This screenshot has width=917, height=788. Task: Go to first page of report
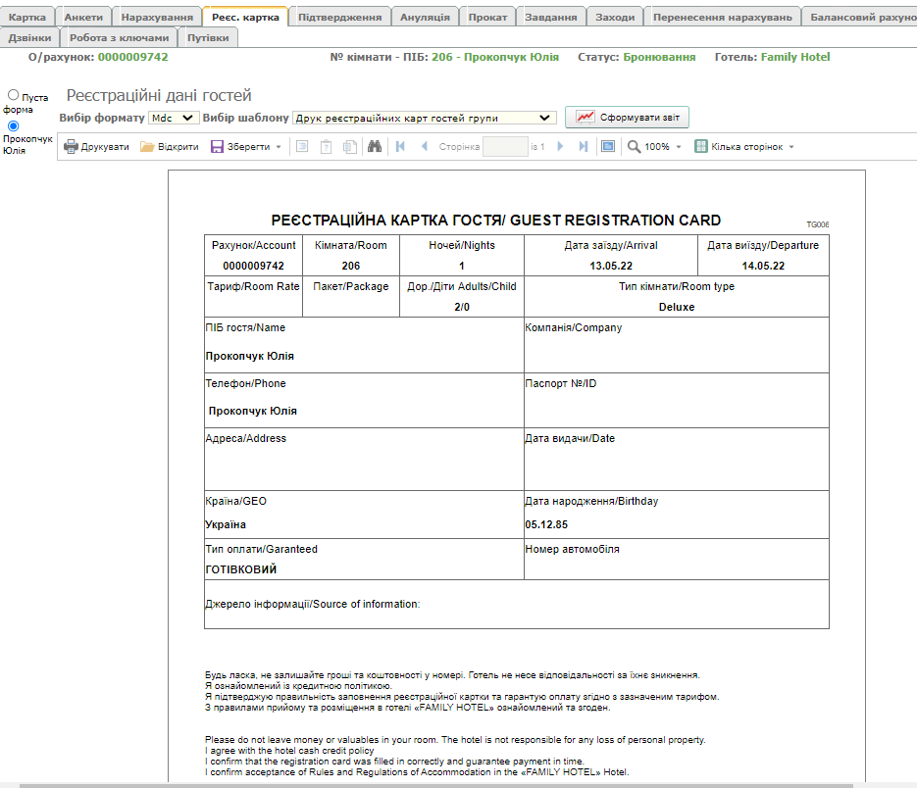click(400, 147)
